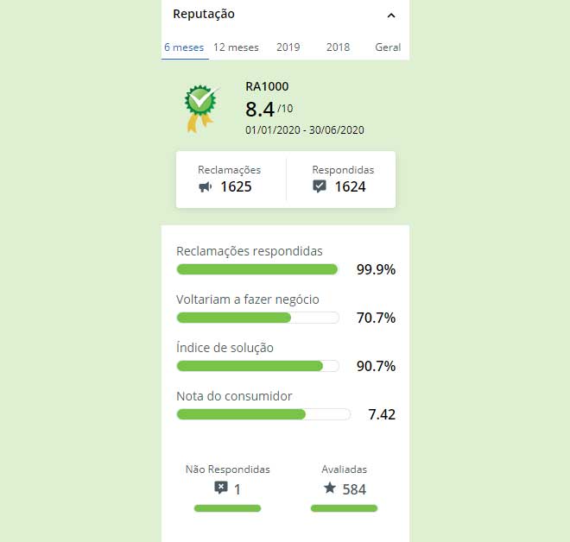The width and height of the screenshot is (570, 542).
Task: Open the 2018 reputation tab
Action: point(338,47)
